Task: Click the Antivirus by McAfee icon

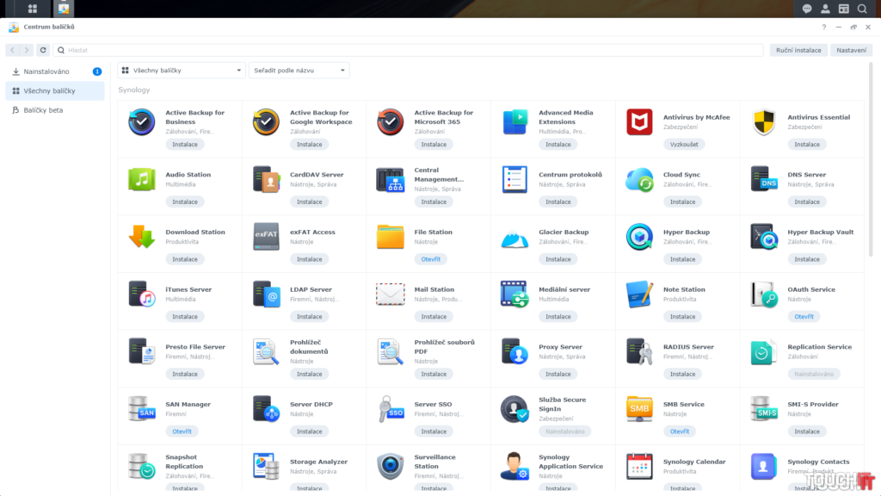Action: (639, 122)
